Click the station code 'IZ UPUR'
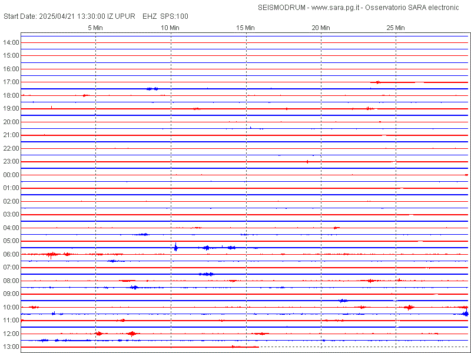 click(121, 16)
